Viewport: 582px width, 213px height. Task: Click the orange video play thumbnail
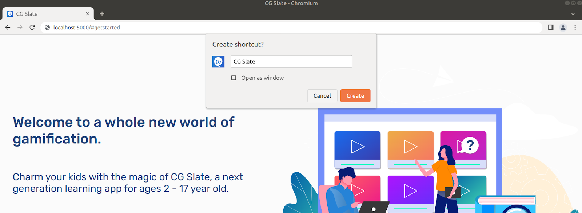point(411,150)
